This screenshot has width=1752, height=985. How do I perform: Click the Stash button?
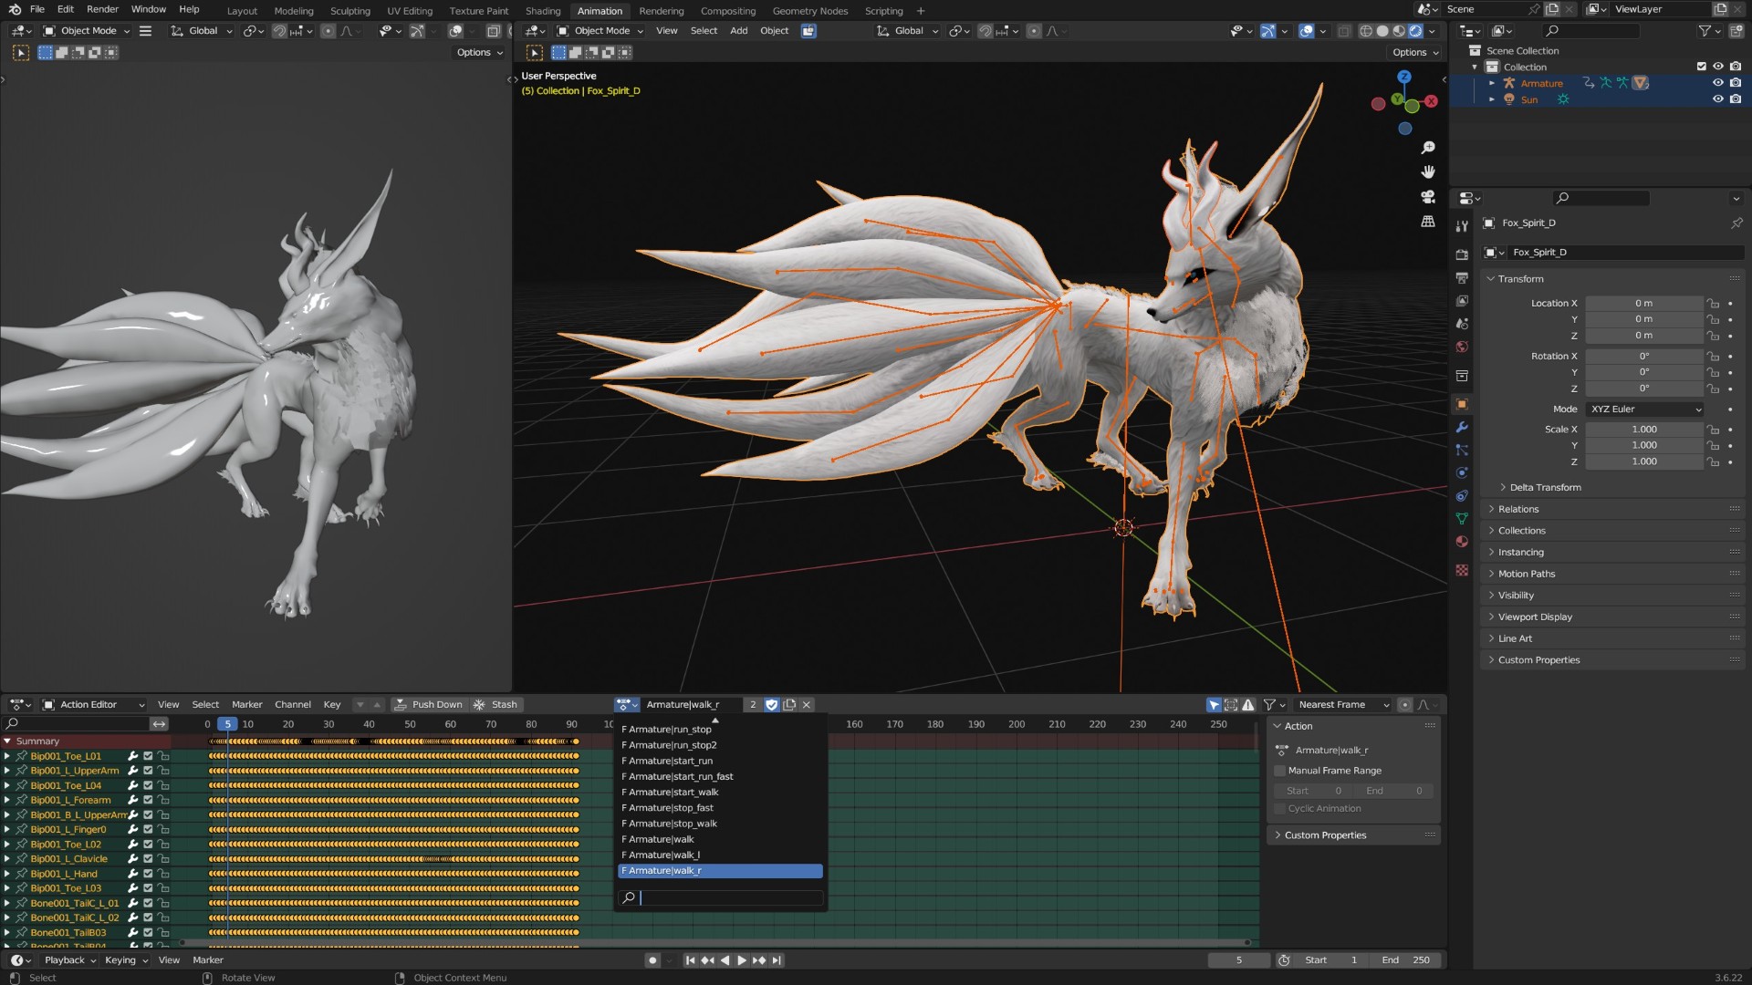point(495,705)
